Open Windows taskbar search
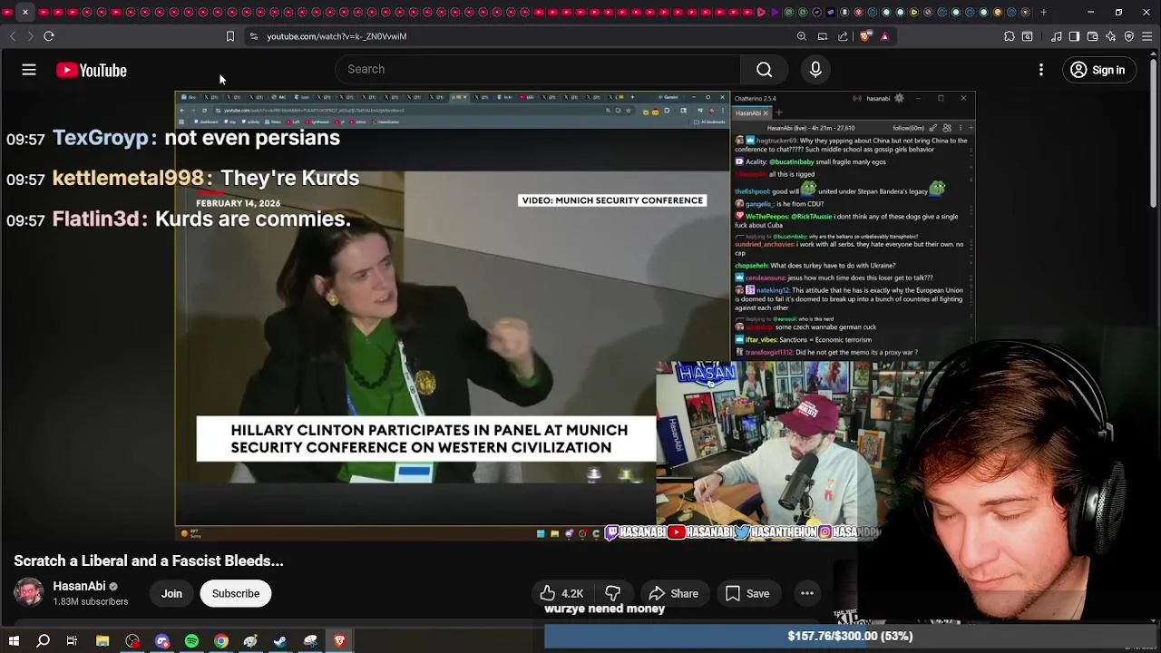The image size is (1161, 653). click(x=43, y=641)
